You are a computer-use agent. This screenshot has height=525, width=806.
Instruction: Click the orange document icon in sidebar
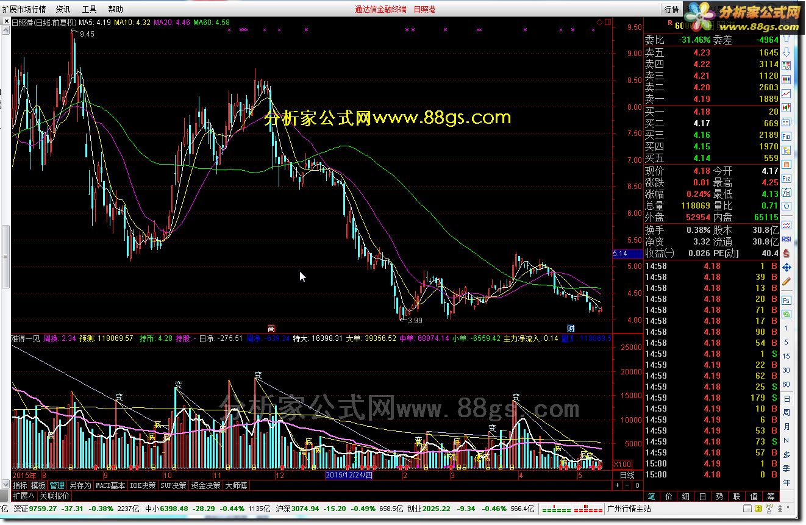(x=786, y=164)
